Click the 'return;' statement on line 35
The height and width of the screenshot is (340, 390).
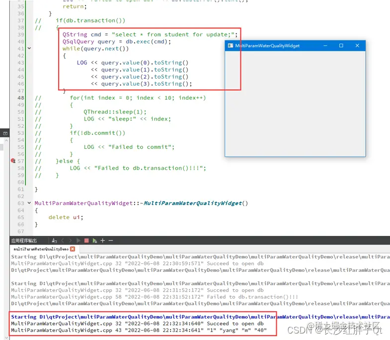click(75, 6)
